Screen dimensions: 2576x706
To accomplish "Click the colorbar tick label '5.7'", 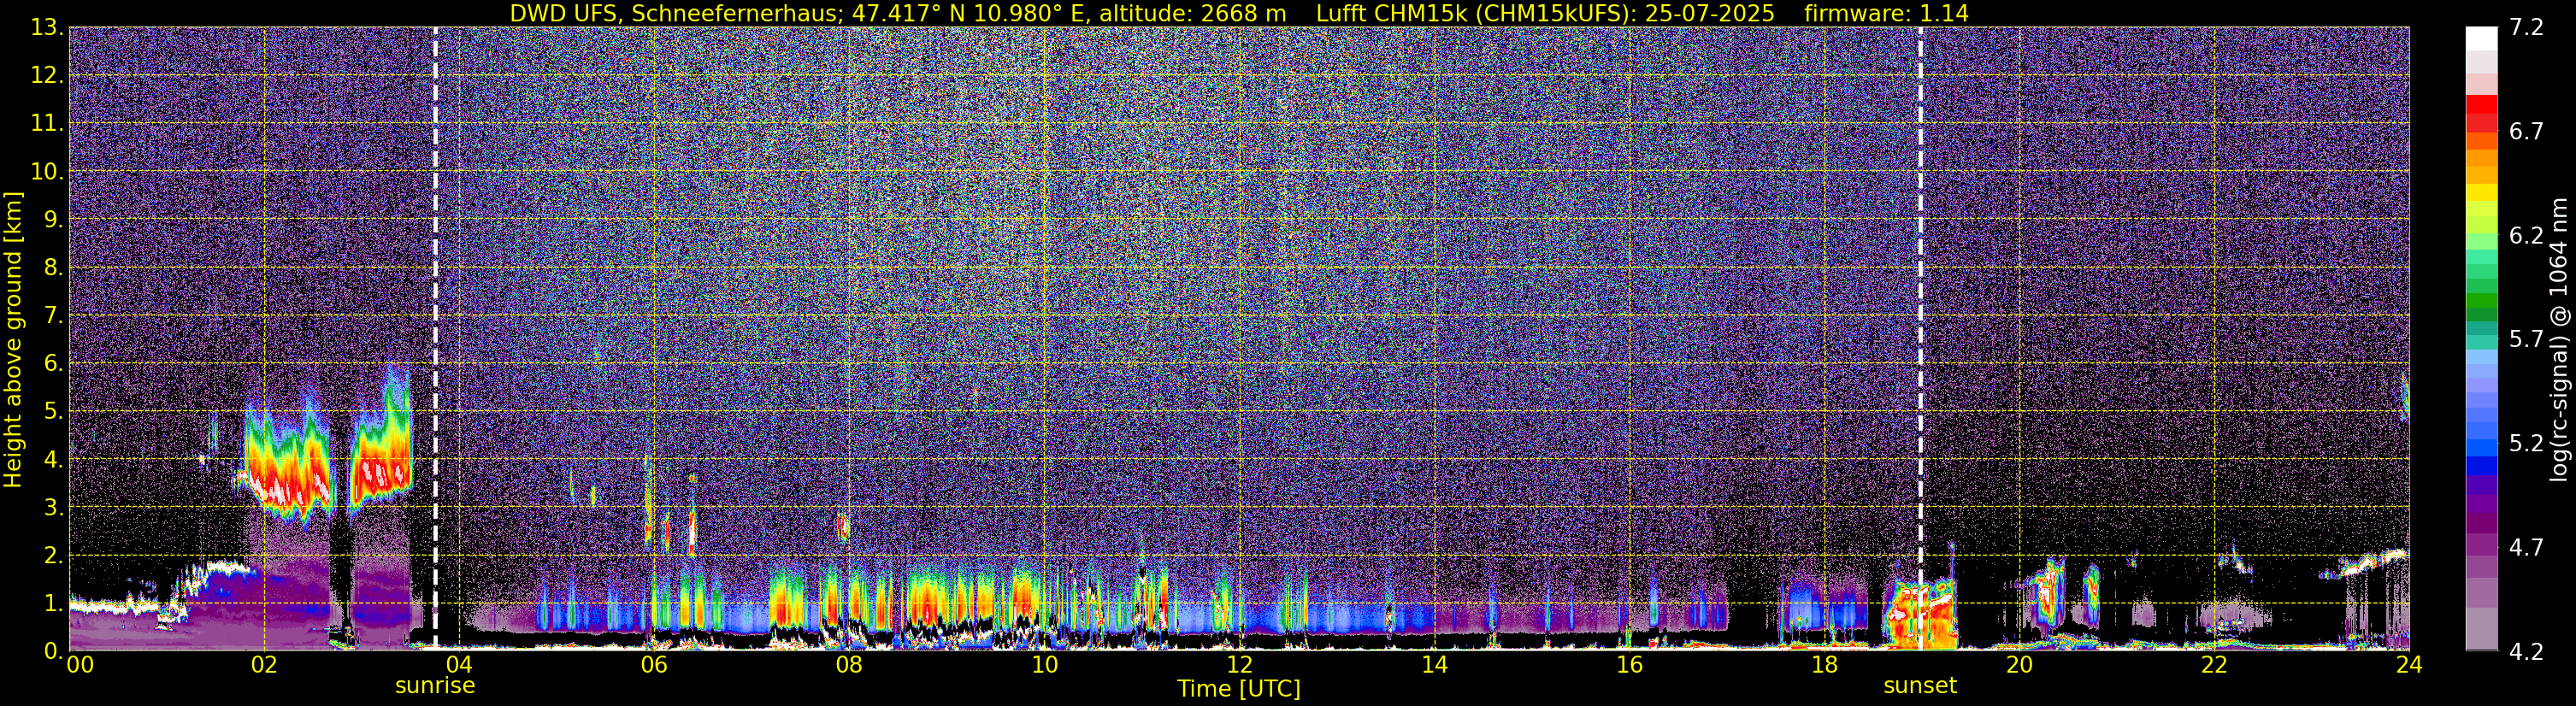I will pos(2526,340).
